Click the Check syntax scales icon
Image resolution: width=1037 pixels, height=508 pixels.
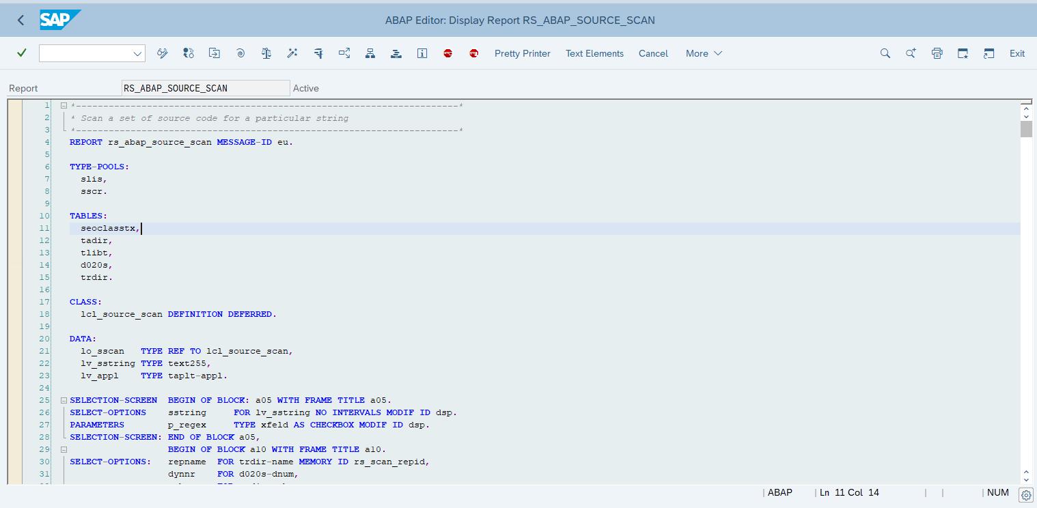click(x=266, y=53)
